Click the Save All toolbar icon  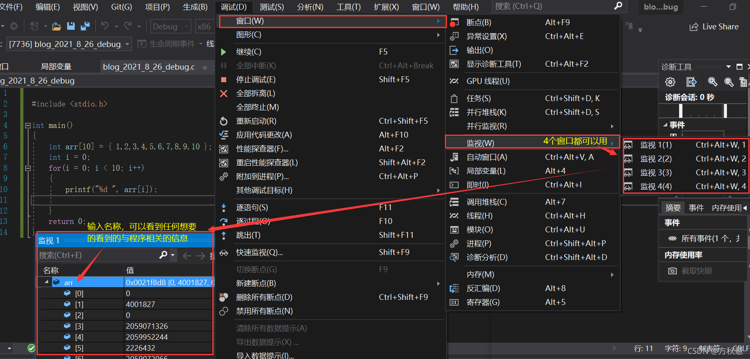[x=85, y=26]
